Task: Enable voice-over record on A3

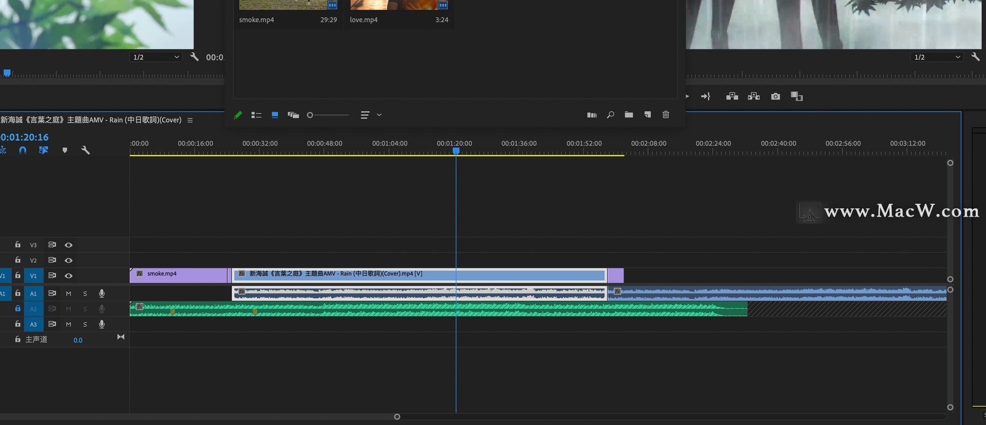Action: tap(102, 324)
